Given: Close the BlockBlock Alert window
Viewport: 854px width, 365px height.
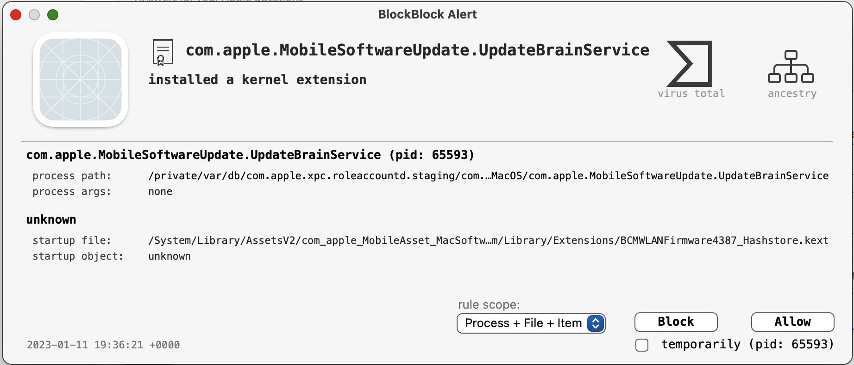Looking at the screenshot, I should (x=16, y=15).
